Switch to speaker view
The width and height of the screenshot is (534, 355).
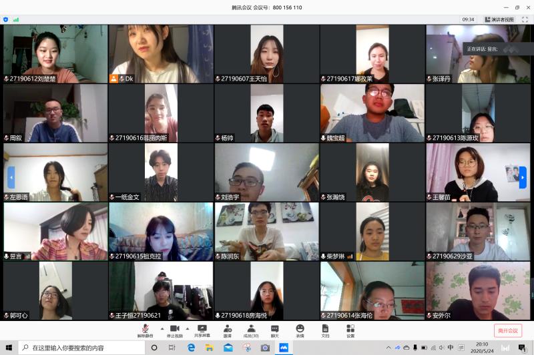pyautogui.click(x=500, y=19)
